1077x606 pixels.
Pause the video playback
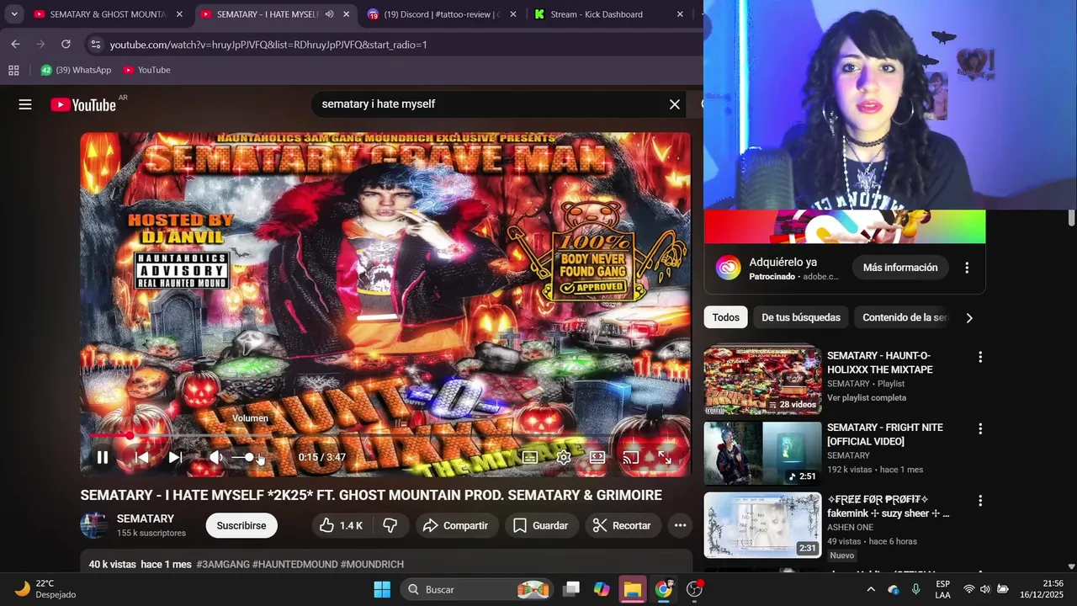click(102, 457)
